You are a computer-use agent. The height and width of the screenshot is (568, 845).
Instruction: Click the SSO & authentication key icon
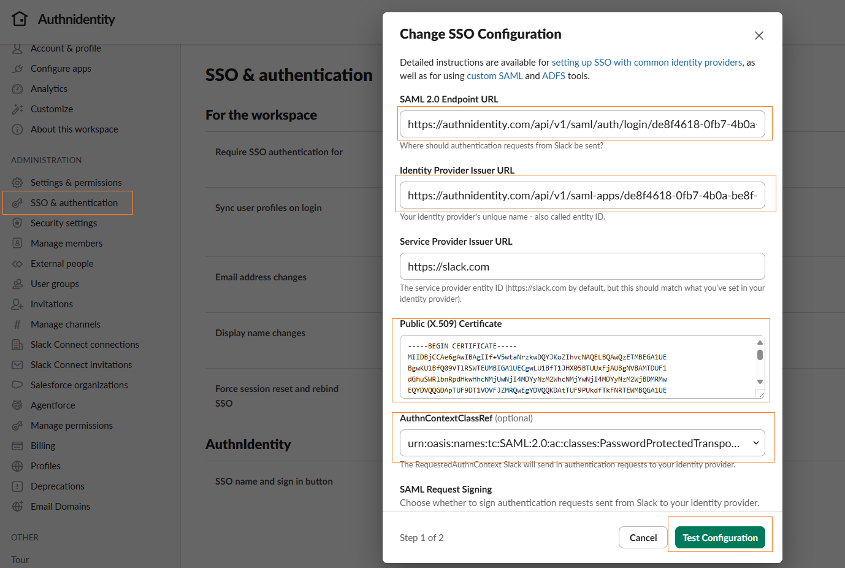click(x=17, y=203)
